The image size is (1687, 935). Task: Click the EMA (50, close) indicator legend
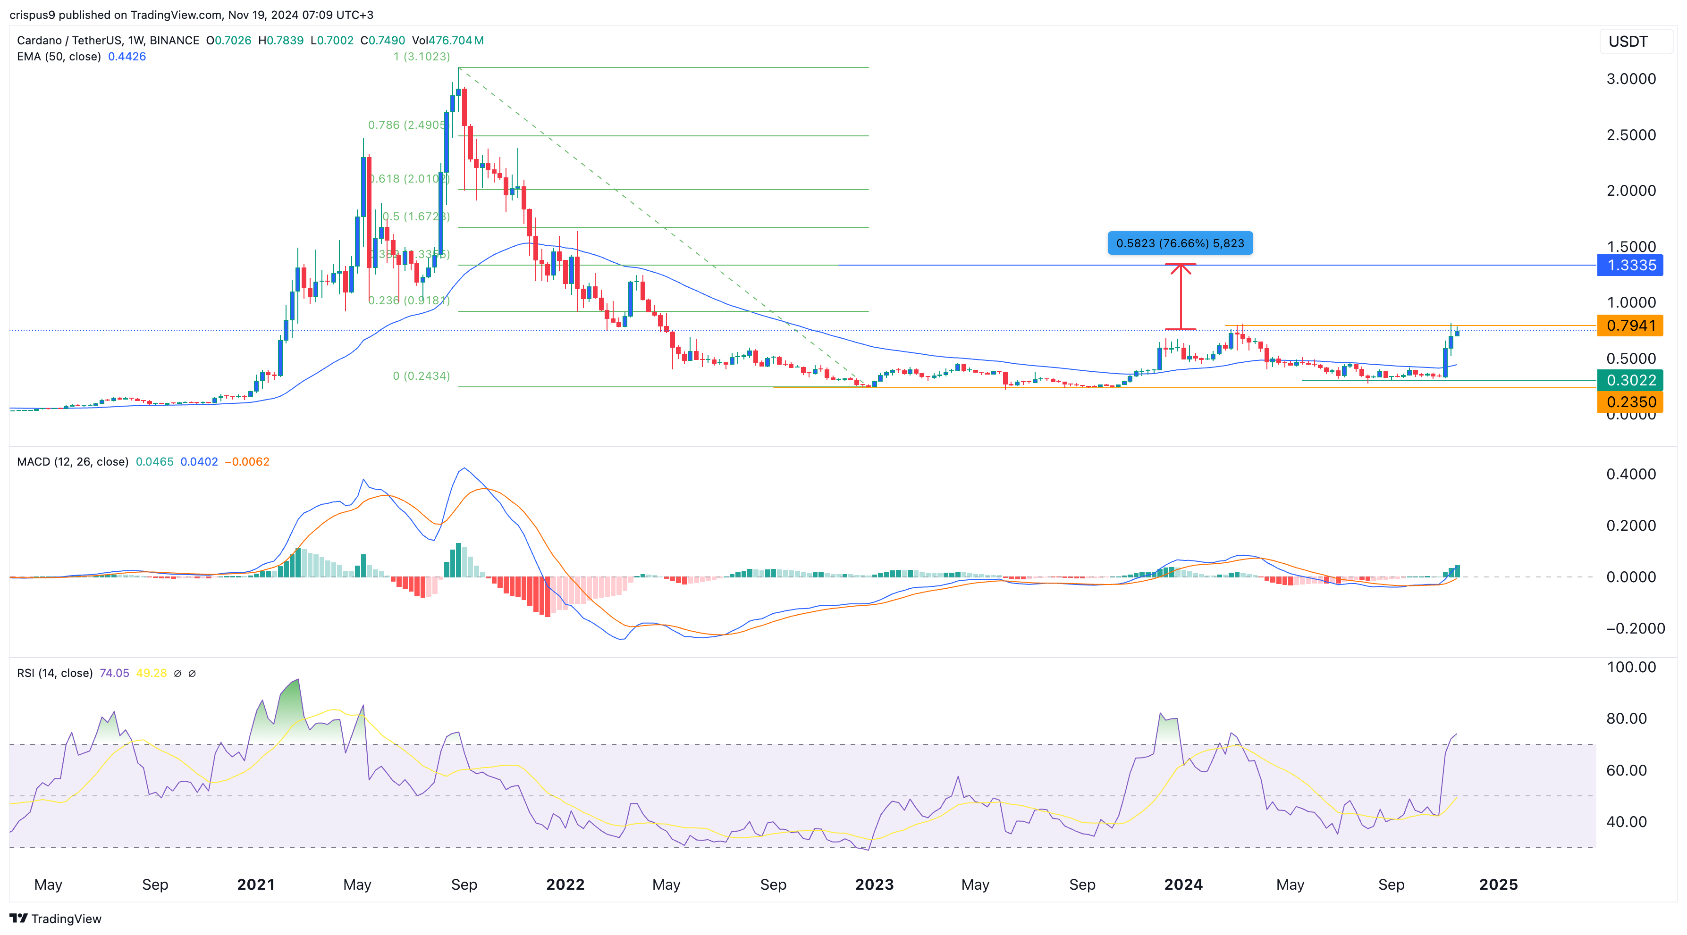pyautogui.click(x=59, y=57)
